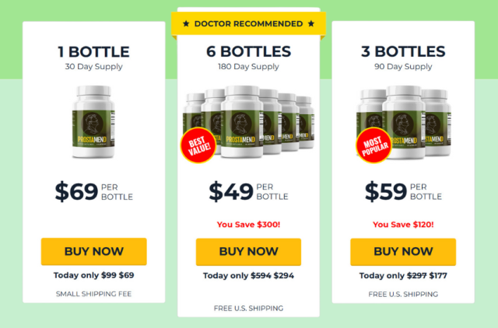Click You Save $120 text

click(x=403, y=225)
